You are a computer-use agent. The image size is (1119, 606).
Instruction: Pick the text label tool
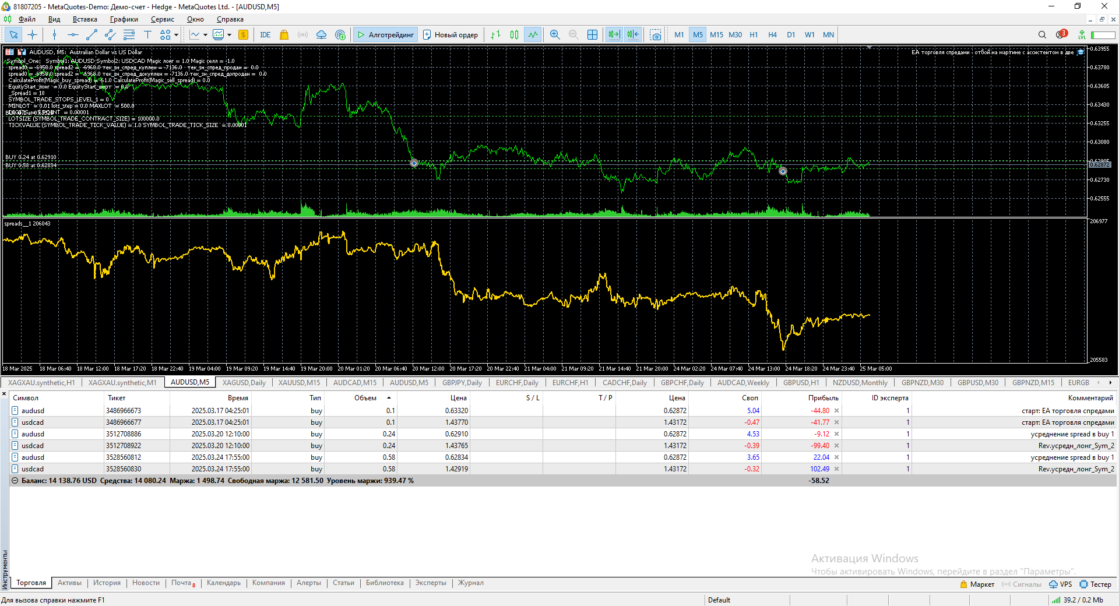tap(147, 35)
